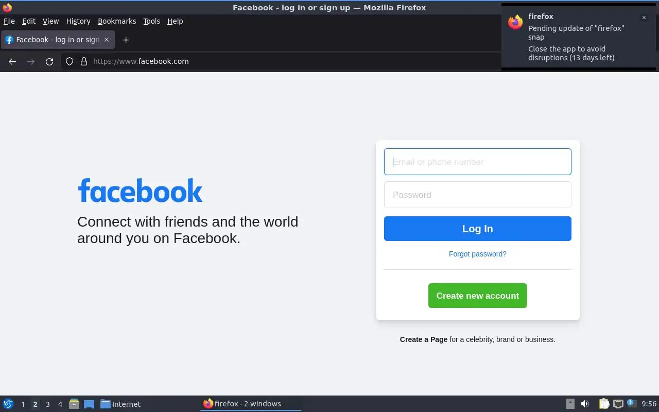Open the volume control tray icon
The image size is (659, 412).
click(584, 404)
